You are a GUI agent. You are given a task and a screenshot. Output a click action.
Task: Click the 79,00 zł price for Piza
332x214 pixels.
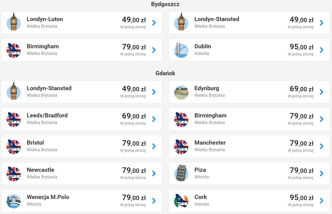click(x=301, y=170)
